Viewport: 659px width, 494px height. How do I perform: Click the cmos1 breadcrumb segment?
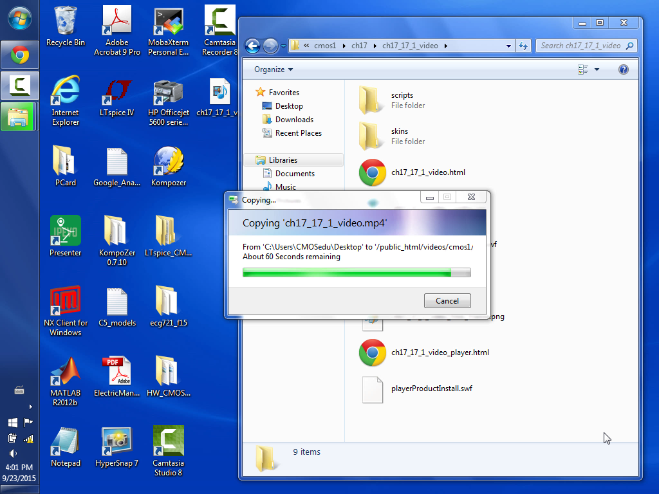325,46
